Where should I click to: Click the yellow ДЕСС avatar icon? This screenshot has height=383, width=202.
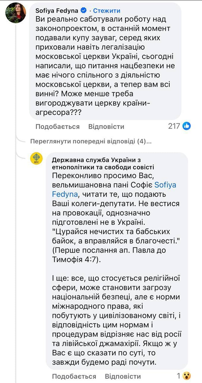37,158
